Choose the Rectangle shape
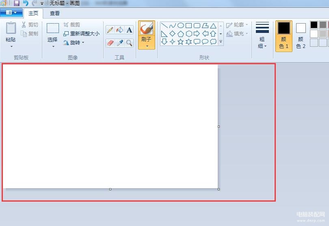 tap(189, 26)
